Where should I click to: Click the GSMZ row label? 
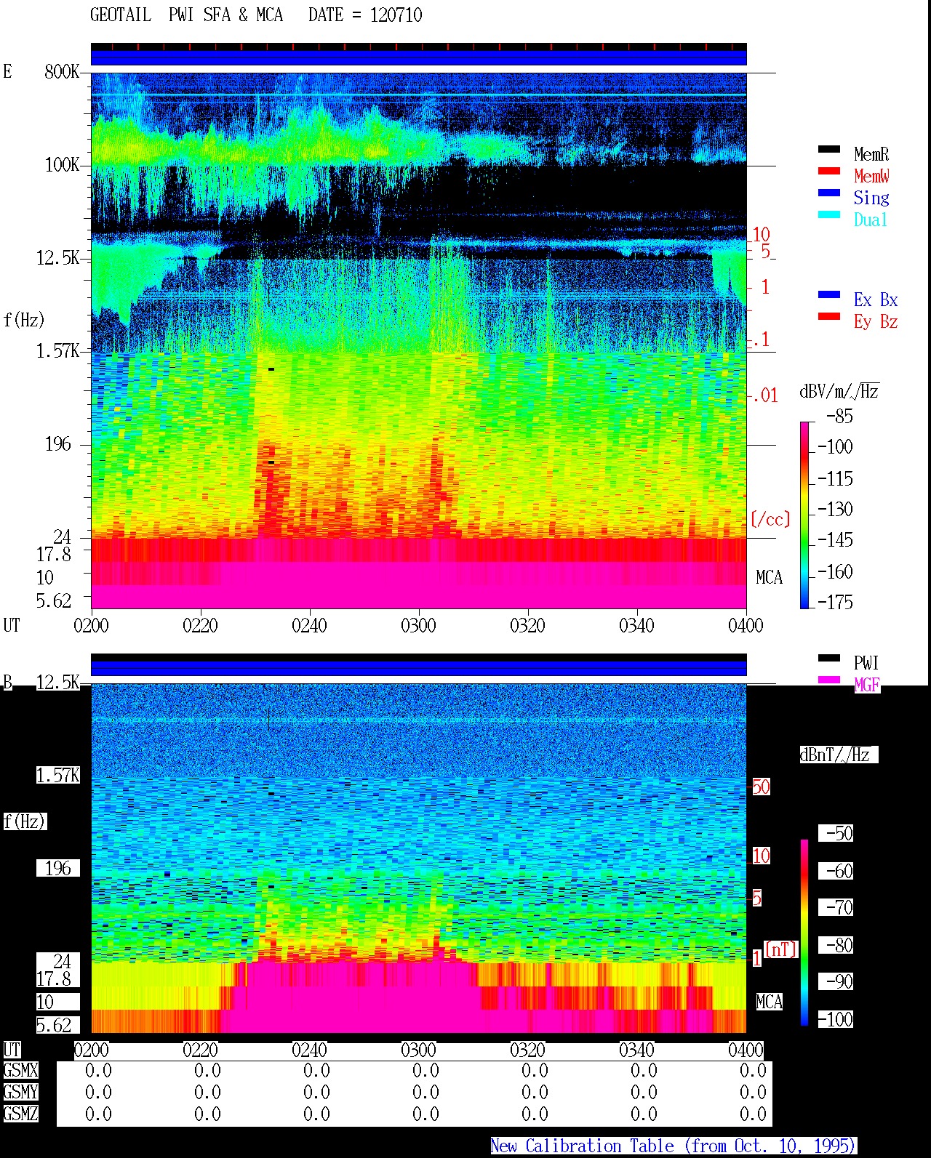[21, 1114]
